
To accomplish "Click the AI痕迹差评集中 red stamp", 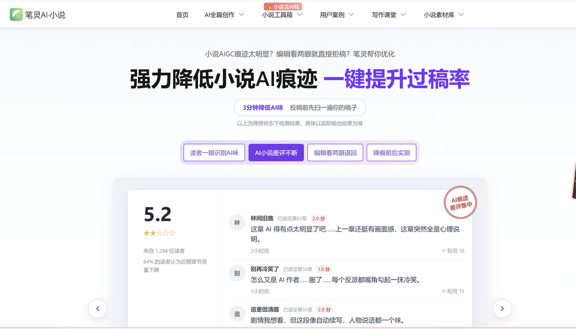I will tap(460, 202).
